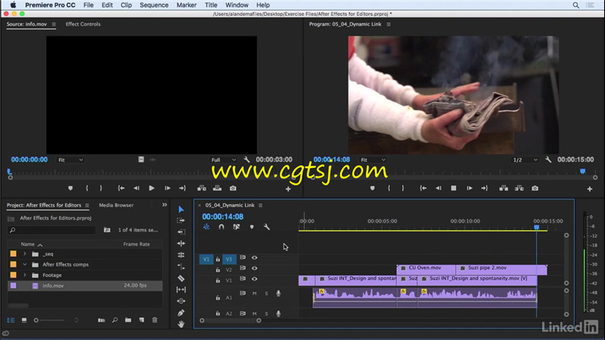
Task: Select the Hand tool
Action: tap(181, 324)
